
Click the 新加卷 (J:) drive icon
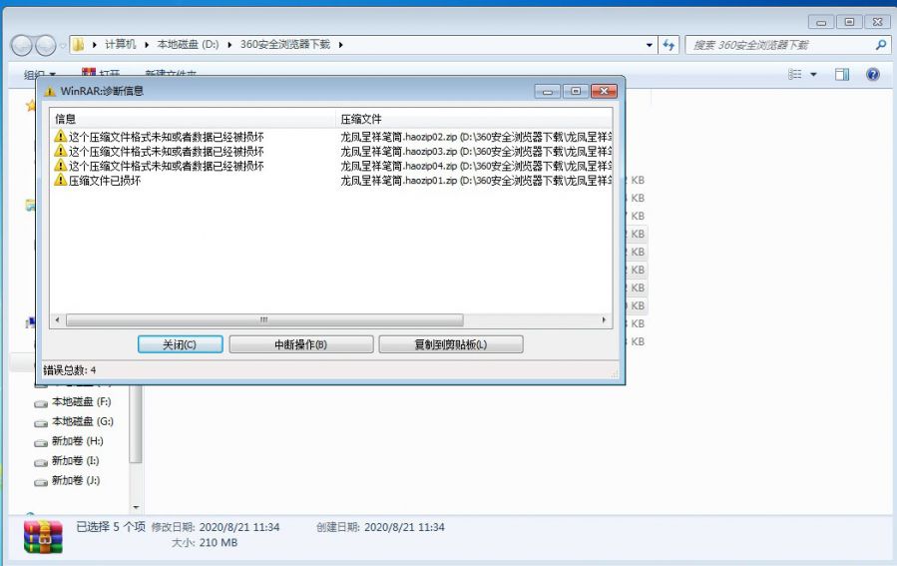coord(41,482)
